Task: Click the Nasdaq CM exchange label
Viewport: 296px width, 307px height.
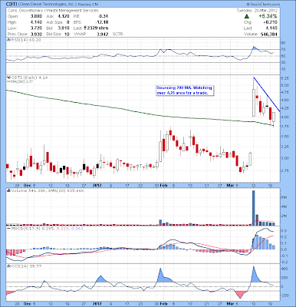Action: click(88, 5)
